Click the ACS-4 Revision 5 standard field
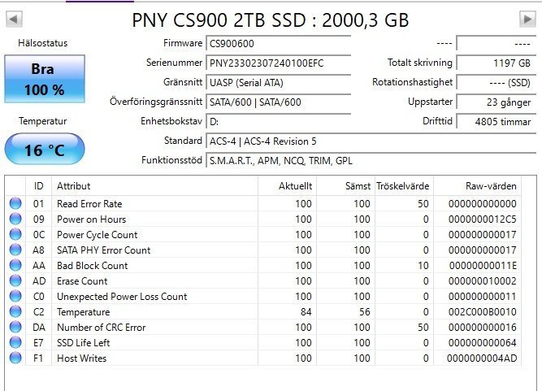The width and height of the screenshot is (542, 391). tap(371, 141)
